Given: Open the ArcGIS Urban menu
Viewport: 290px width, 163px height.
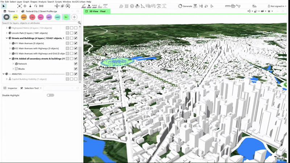Looking at the screenshot, I should (79, 2).
